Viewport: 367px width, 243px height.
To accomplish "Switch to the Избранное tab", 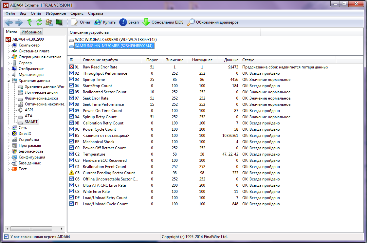I will tap(31, 32).
